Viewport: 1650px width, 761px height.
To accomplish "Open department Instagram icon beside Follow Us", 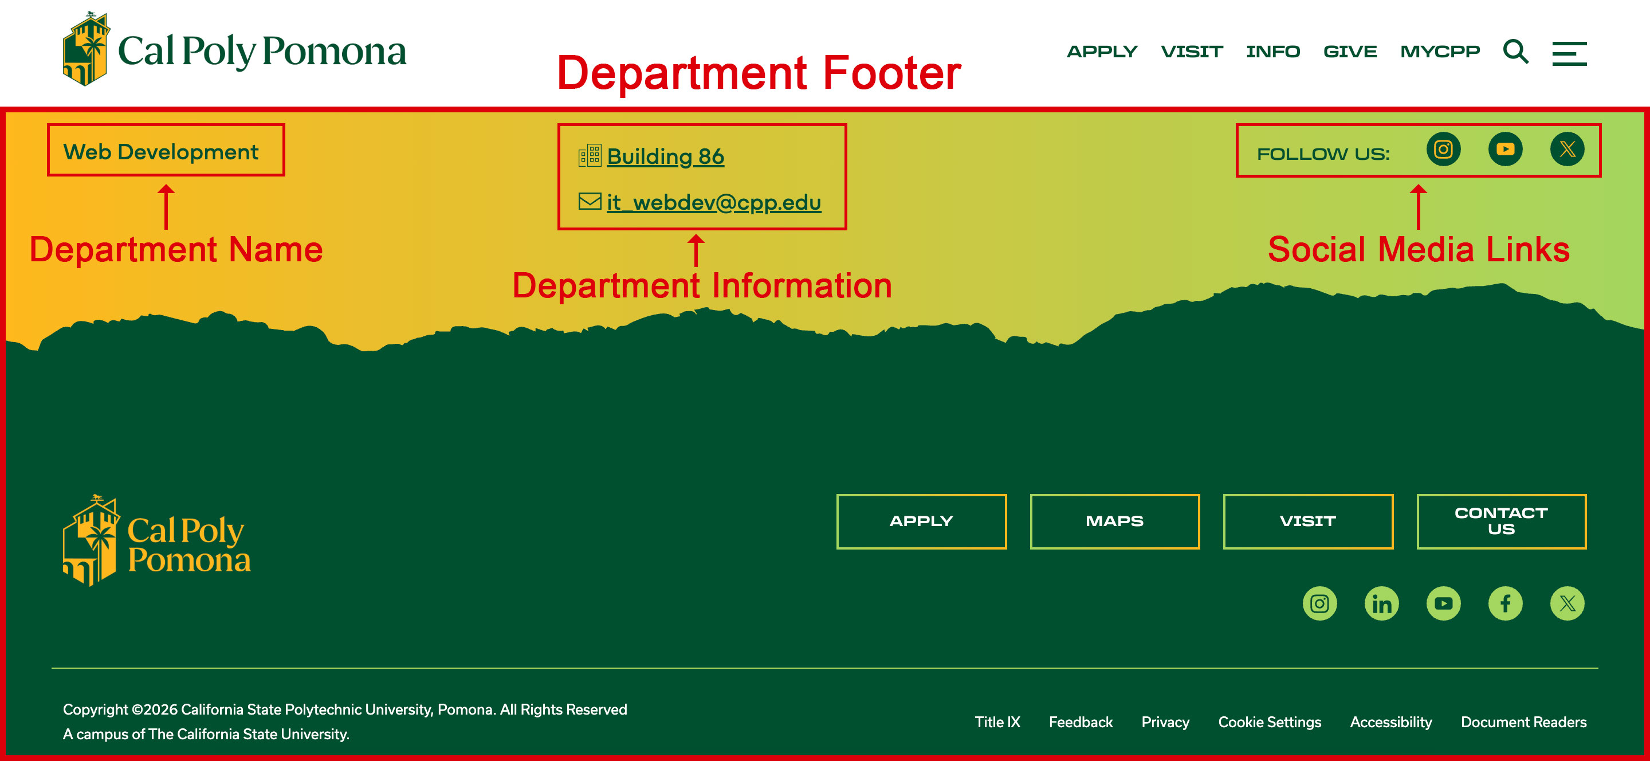I will click(1443, 149).
